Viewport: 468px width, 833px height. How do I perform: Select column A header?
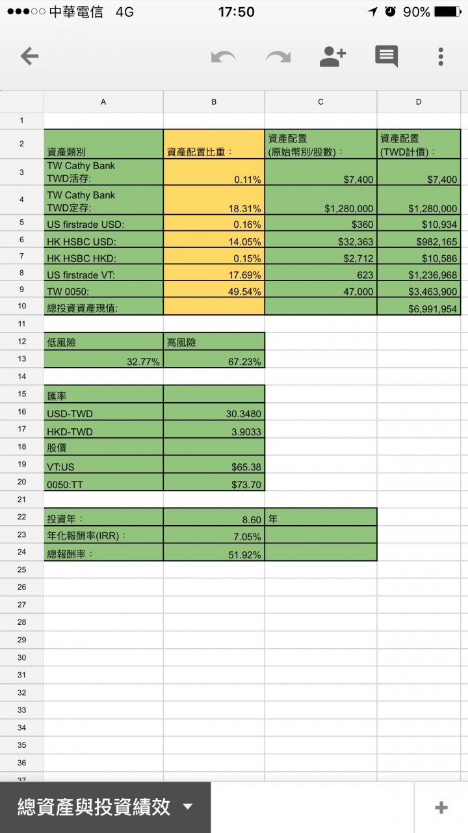[x=103, y=102]
